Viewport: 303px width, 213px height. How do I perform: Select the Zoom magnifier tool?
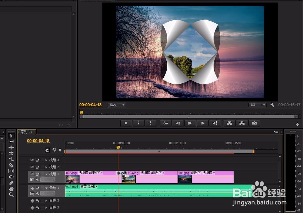tap(11, 195)
